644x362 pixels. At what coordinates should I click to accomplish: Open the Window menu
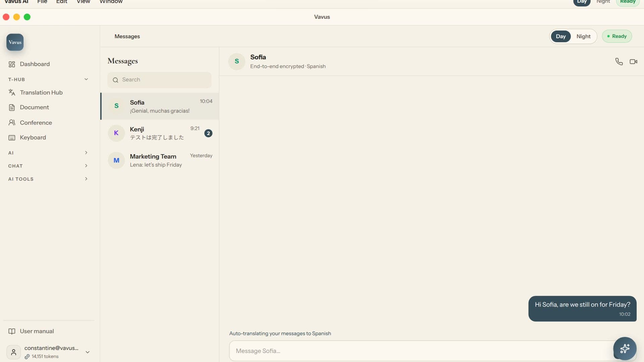click(x=111, y=2)
